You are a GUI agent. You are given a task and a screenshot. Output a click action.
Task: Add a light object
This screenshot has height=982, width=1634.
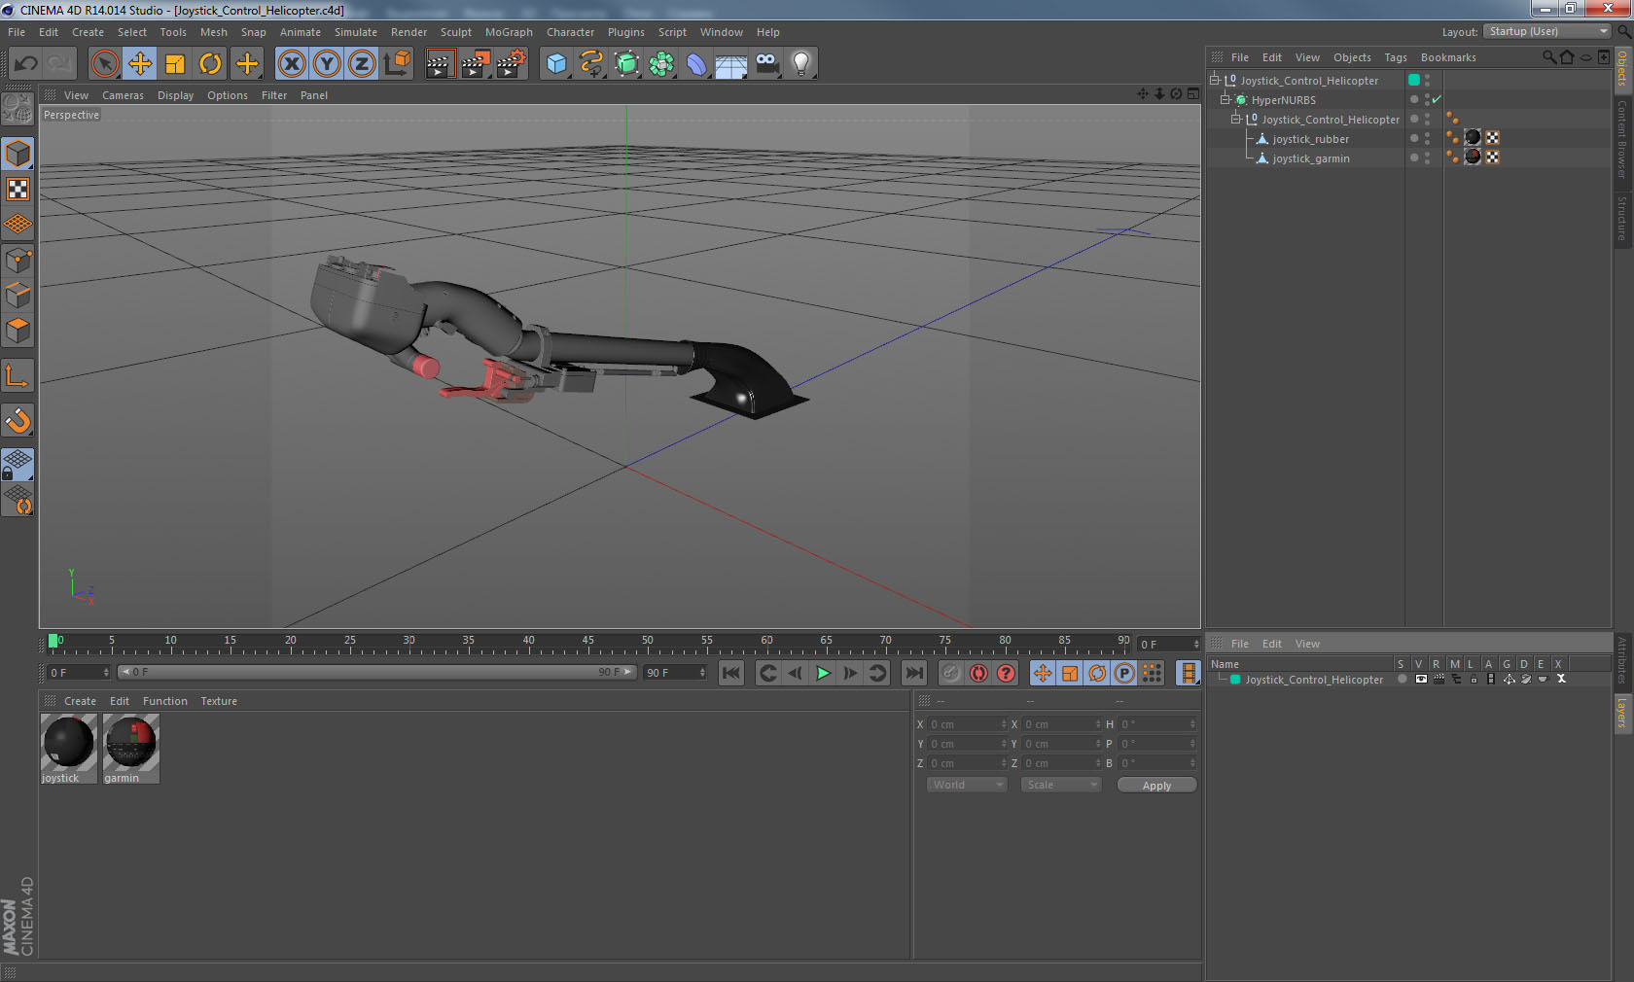(801, 64)
